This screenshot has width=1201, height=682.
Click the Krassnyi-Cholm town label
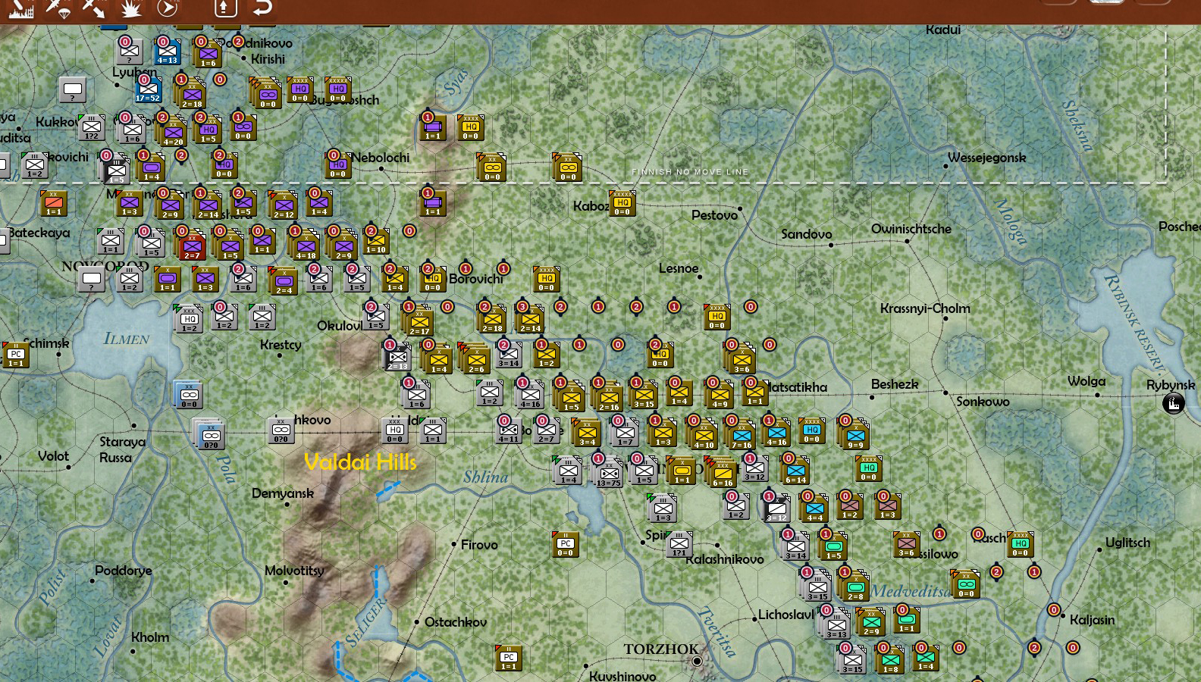click(x=925, y=308)
